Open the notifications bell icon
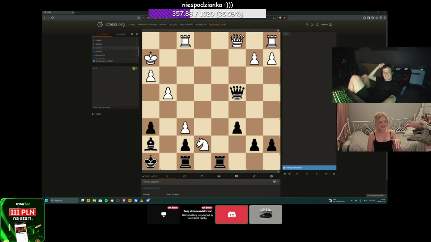 pyautogui.click(x=317, y=25)
